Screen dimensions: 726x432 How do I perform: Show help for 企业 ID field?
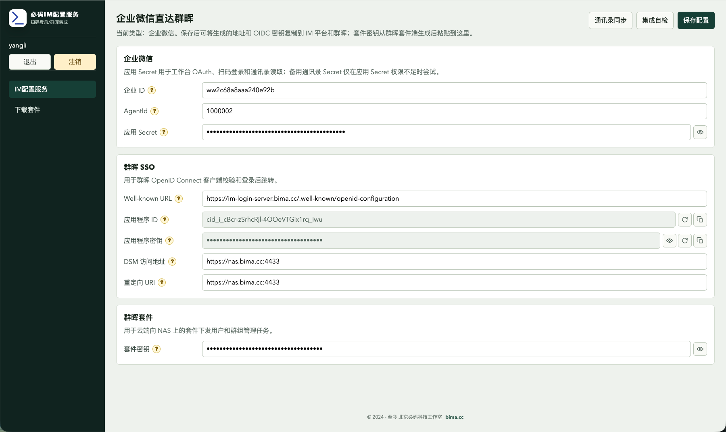coord(152,90)
